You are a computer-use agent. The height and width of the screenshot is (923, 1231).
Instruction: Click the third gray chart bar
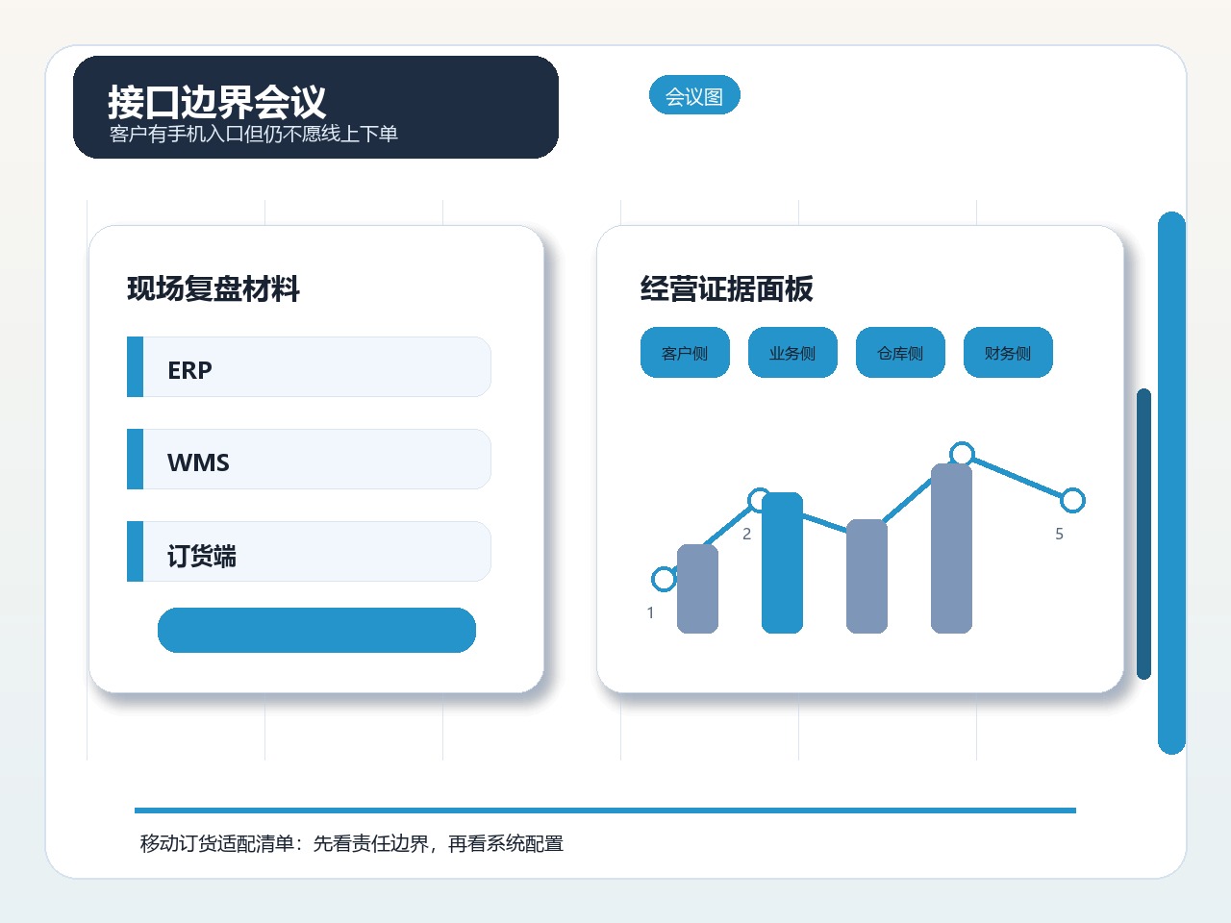click(867, 577)
